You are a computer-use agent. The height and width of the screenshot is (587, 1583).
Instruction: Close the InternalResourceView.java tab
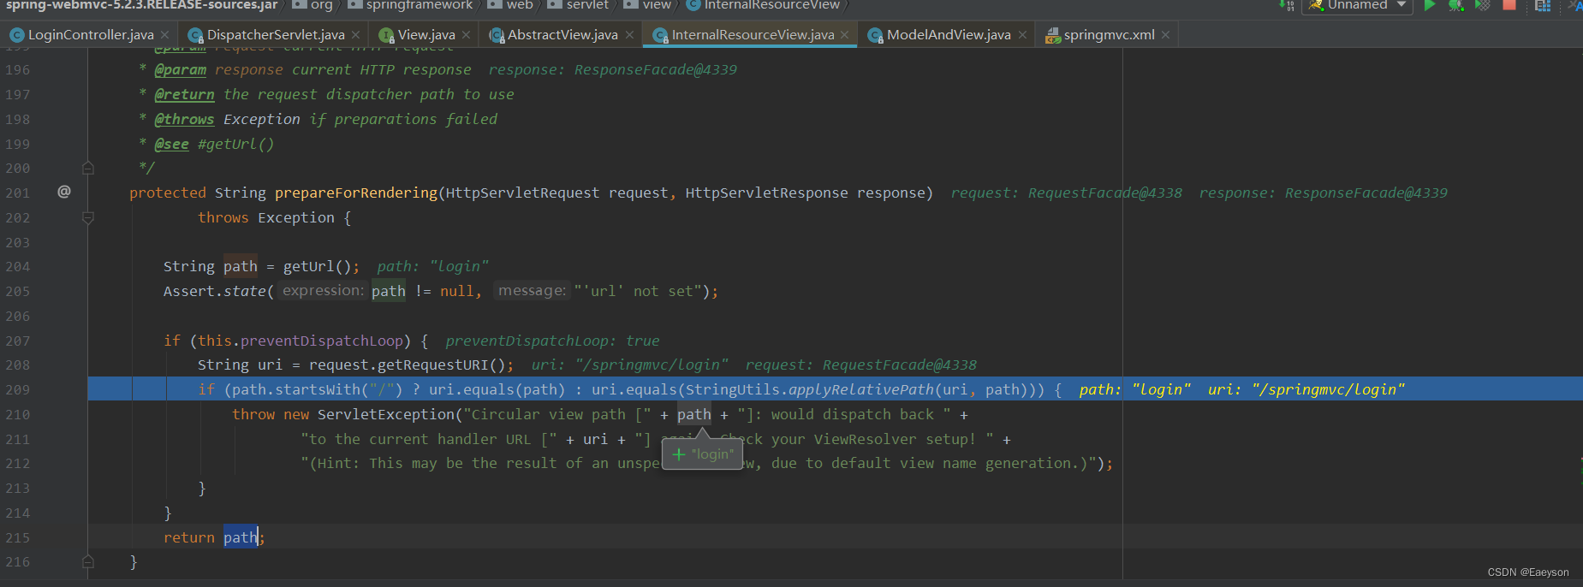844,35
